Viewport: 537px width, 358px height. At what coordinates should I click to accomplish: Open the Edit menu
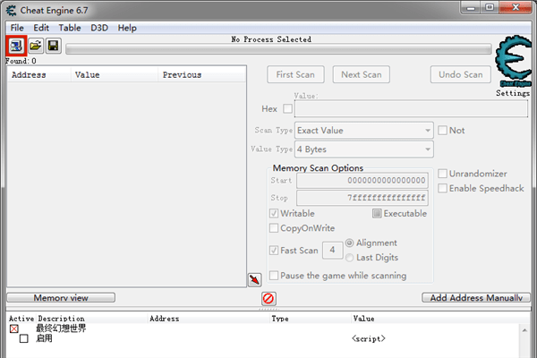coord(41,28)
